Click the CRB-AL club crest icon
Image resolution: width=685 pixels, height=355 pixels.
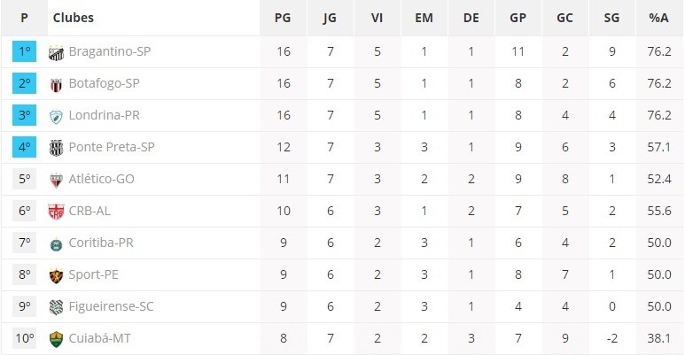[x=56, y=212]
